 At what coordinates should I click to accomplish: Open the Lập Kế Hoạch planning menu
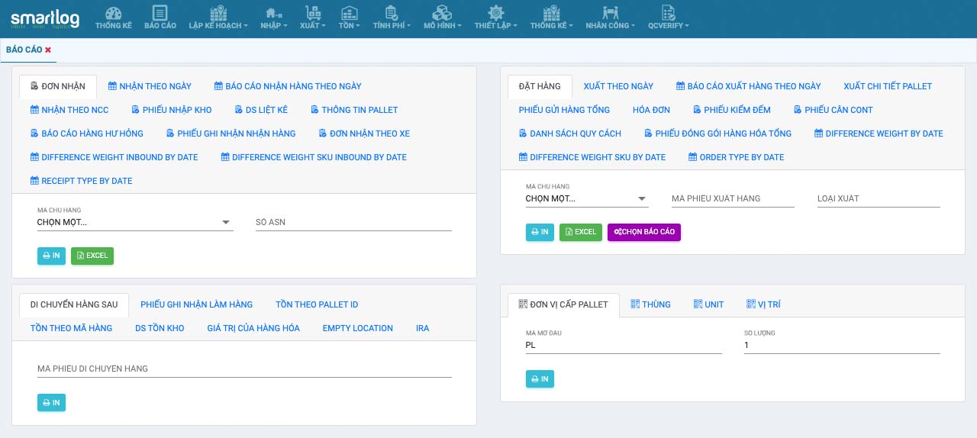click(x=218, y=18)
